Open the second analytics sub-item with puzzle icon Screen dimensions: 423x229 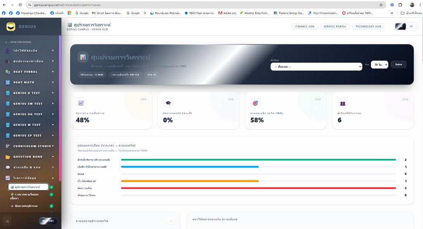click(29, 196)
